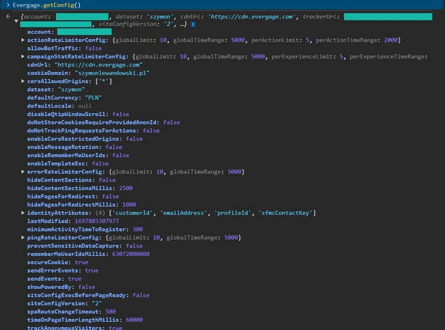Expand the errorRateLimiterConfig object
The width and height of the screenshot is (445, 330).
tap(23, 172)
